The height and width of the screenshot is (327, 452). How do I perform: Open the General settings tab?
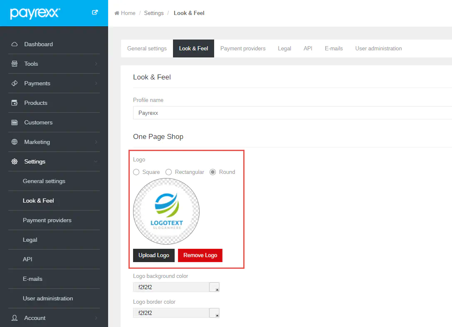point(147,48)
